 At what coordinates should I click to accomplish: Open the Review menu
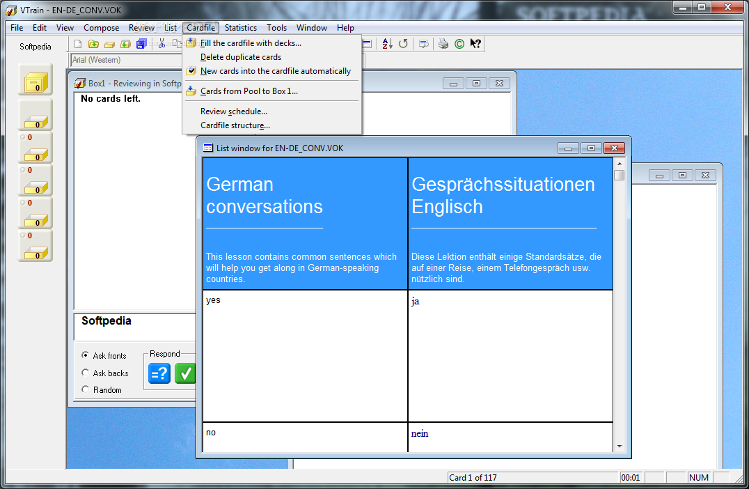pyautogui.click(x=141, y=28)
